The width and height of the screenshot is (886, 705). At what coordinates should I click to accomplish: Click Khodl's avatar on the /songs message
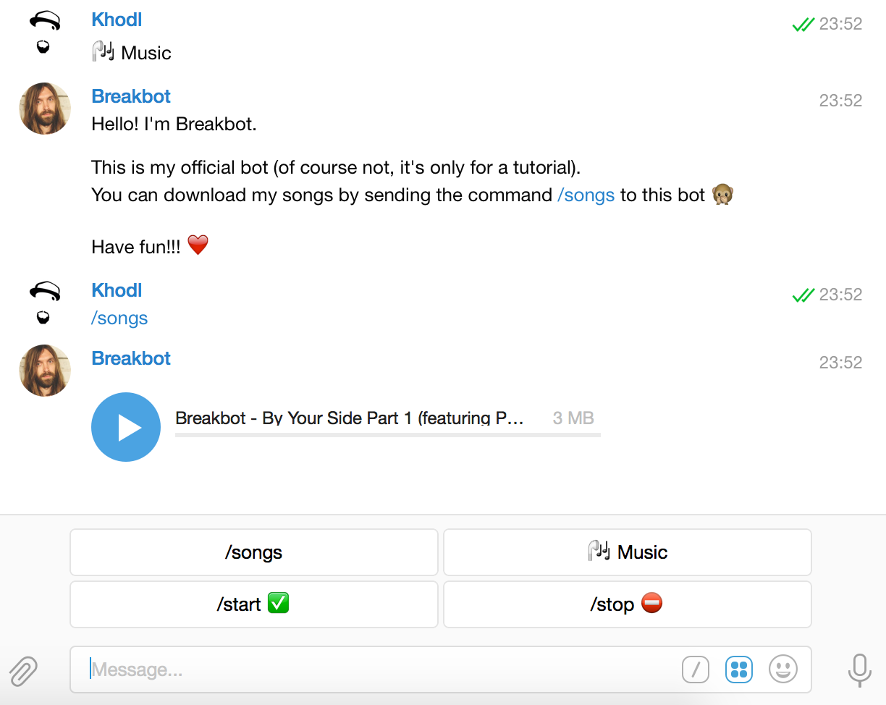click(45, 303)
